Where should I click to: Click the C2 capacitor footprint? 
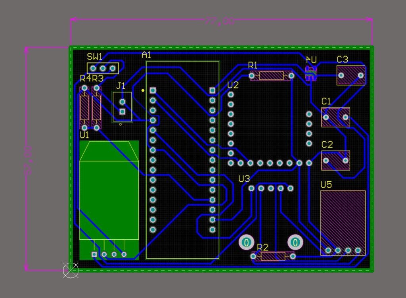coord(335,160)
